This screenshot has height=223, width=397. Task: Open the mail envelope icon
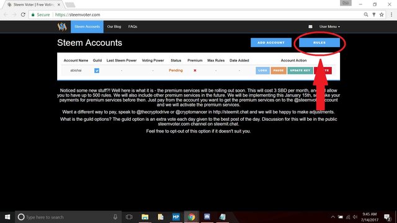[310, 27]
